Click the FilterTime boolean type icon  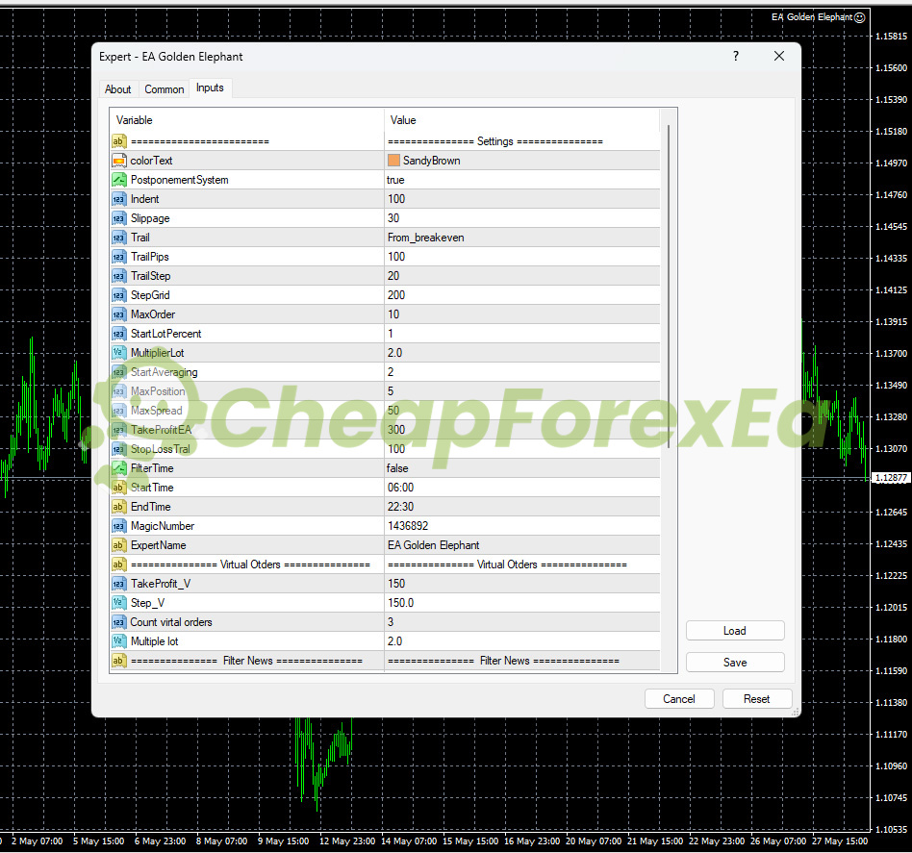(x=118, y=468)
